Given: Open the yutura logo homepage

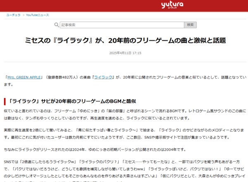Looking at the screenshot, I should tap(172, 5).
